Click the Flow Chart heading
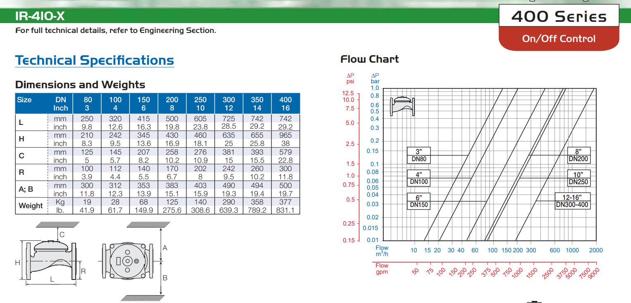631x303 pixels. pyautogui.click(x=370, y=59)
